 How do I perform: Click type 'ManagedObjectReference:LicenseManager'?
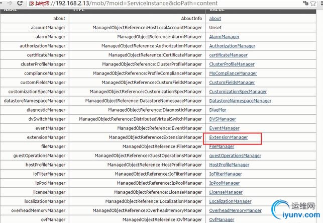click(x=158, y=192)
